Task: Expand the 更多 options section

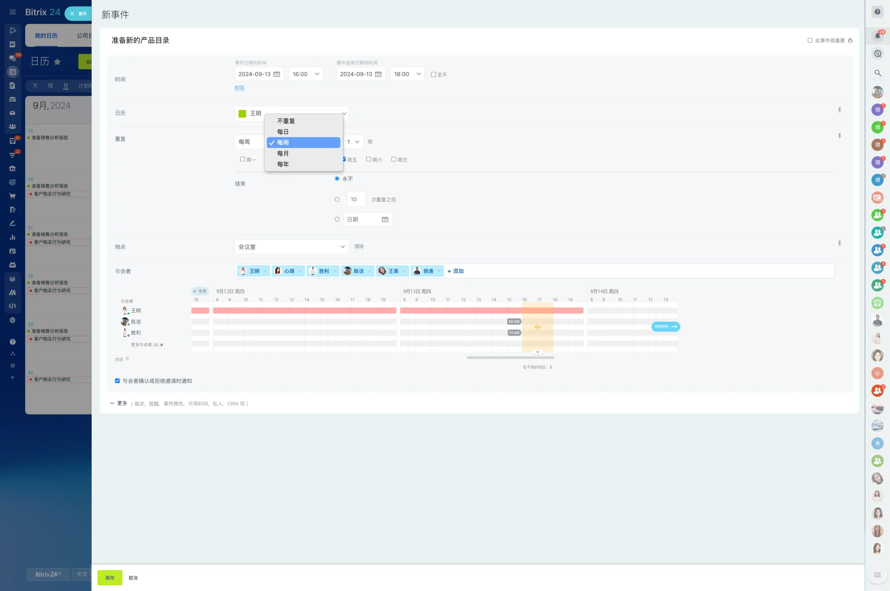Action: [122, 403]
